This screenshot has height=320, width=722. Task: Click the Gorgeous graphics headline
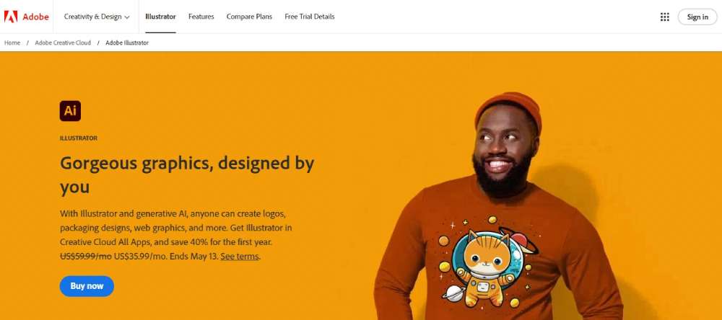pos(187,174)
